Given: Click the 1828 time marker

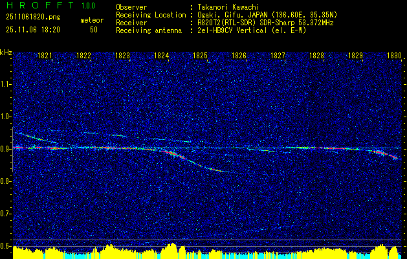Looking at the screenshot, I should 316,55.
